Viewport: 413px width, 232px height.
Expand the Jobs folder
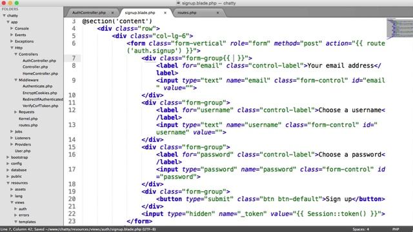12,131
